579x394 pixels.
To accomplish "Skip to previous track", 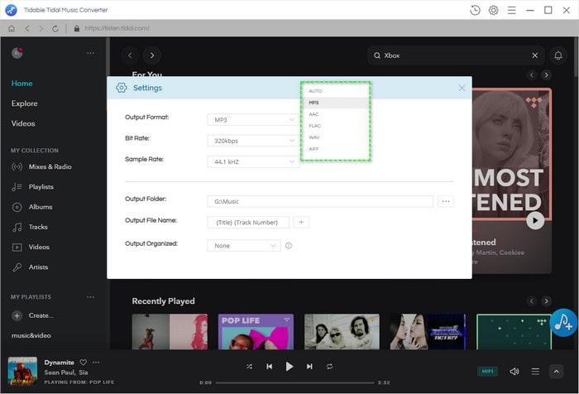I will point(269,367).
